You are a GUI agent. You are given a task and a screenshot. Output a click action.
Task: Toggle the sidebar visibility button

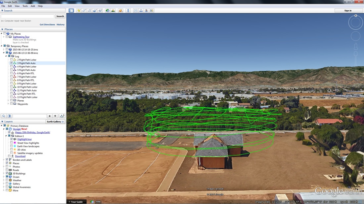[x=71, y=11]
